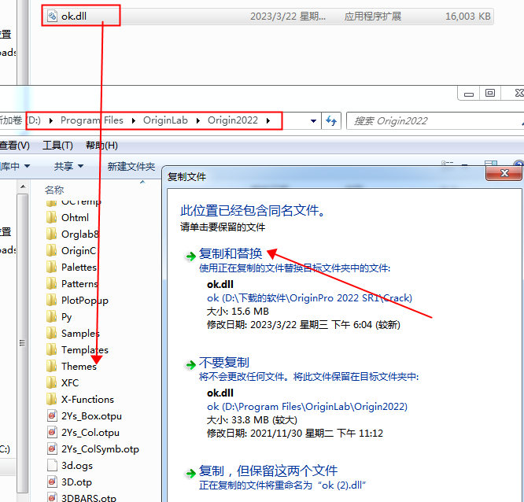Image resolution: width=524 pixels, height=502 pixels.
Task: Click the 2Ys_ColSymb.otp file icon
Action: coord(52,448)
